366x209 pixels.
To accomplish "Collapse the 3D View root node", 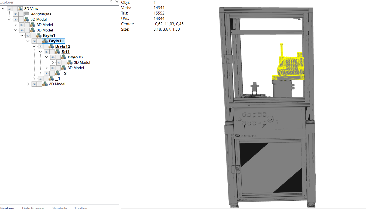I will 3,9.
